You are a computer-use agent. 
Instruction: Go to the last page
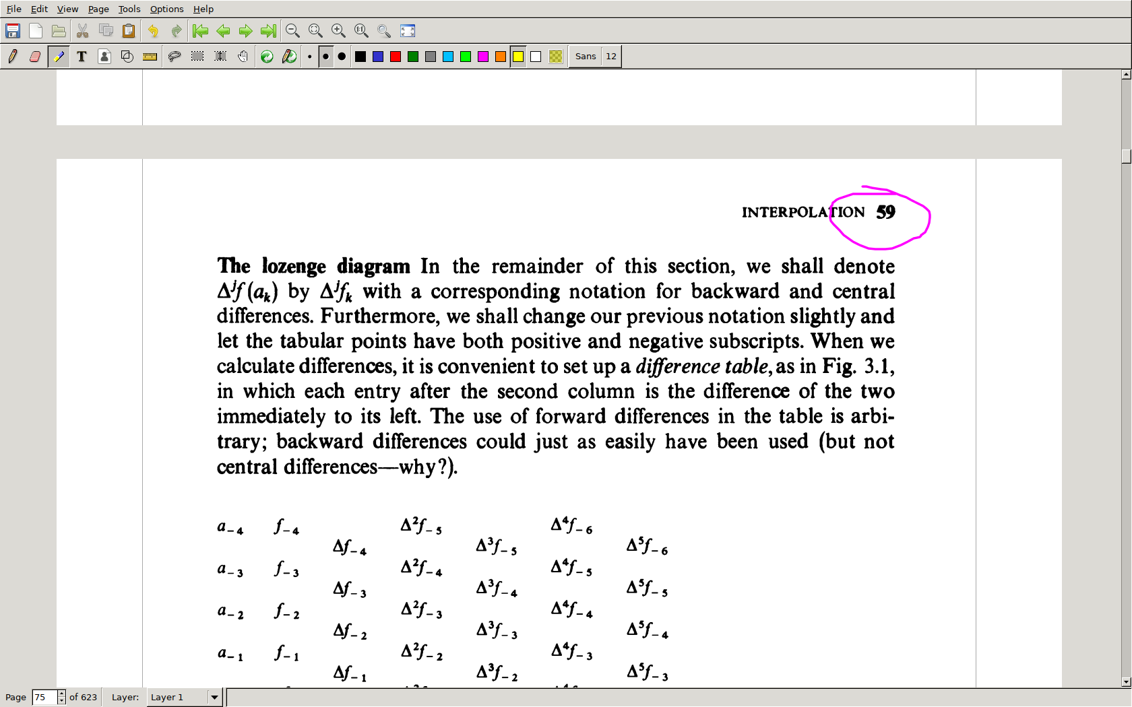[x=268, y=31]
